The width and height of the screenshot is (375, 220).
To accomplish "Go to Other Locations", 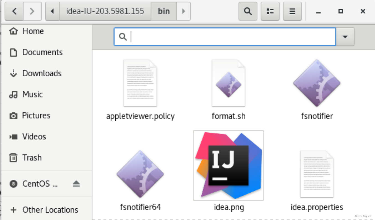I will pos(50,209).
